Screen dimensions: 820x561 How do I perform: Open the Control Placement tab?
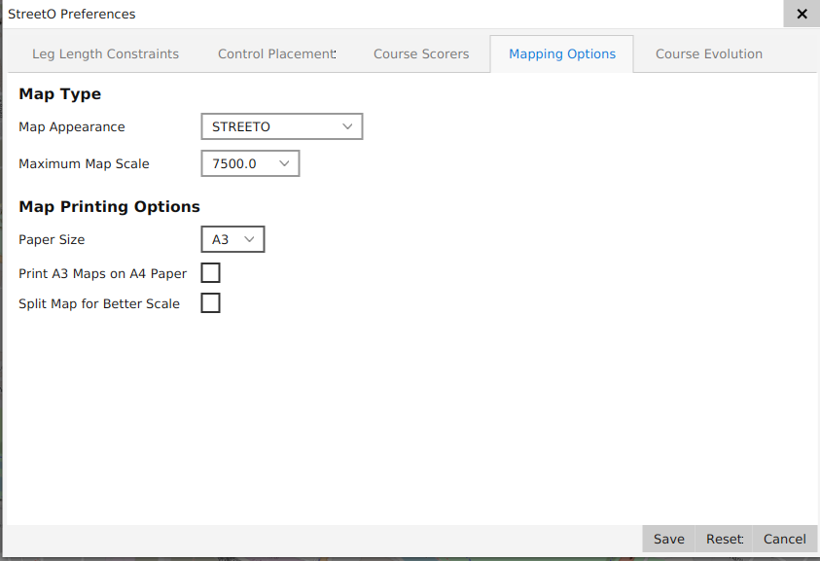tap(276, 54)
